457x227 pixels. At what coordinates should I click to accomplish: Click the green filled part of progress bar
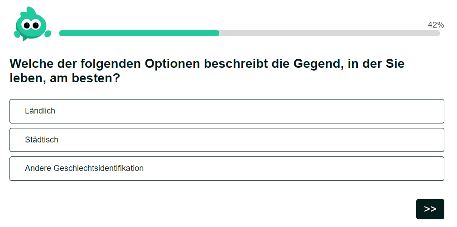coord(140,33)
